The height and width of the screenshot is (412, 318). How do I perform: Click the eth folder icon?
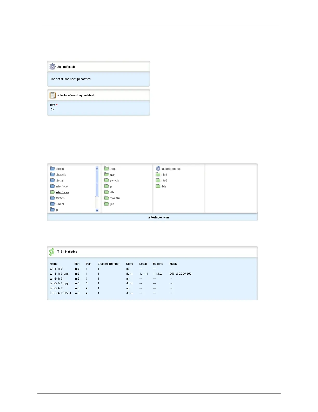point(106,192)
